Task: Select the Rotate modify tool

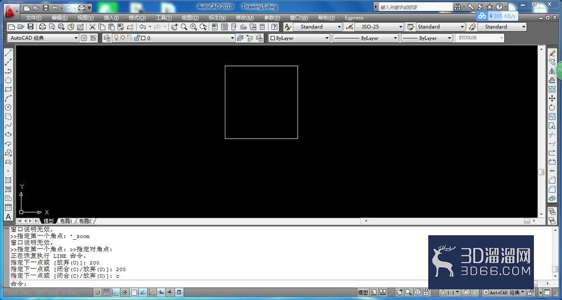Action: pos(552,108)
